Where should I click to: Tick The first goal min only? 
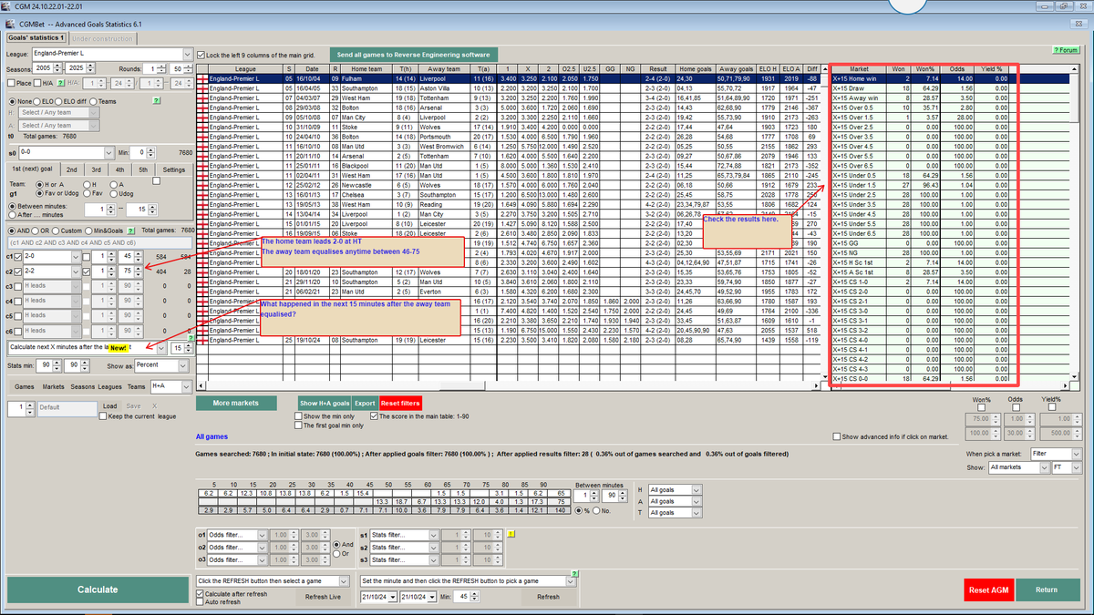pos(296,425)
